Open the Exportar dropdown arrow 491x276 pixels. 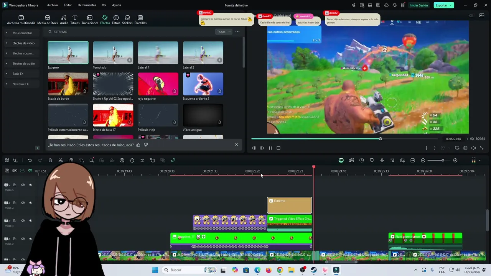(x=451, y=5)
